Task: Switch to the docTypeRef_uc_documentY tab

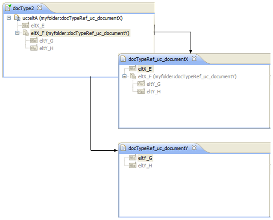Action: coord(158,148)
